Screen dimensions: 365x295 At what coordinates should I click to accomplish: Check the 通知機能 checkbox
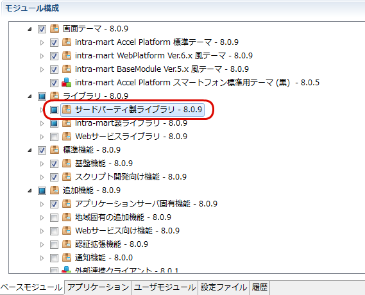click(x=54, y=258)
